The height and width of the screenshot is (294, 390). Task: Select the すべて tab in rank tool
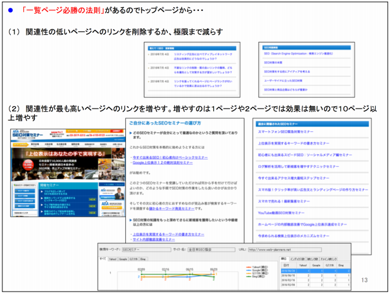point(102,259)
